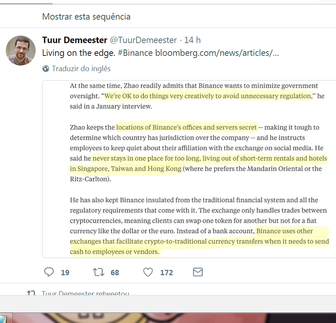The width and height of the screenshot is (336, 323).
Task: Click the 172 likes count
Action: [166, 273]
